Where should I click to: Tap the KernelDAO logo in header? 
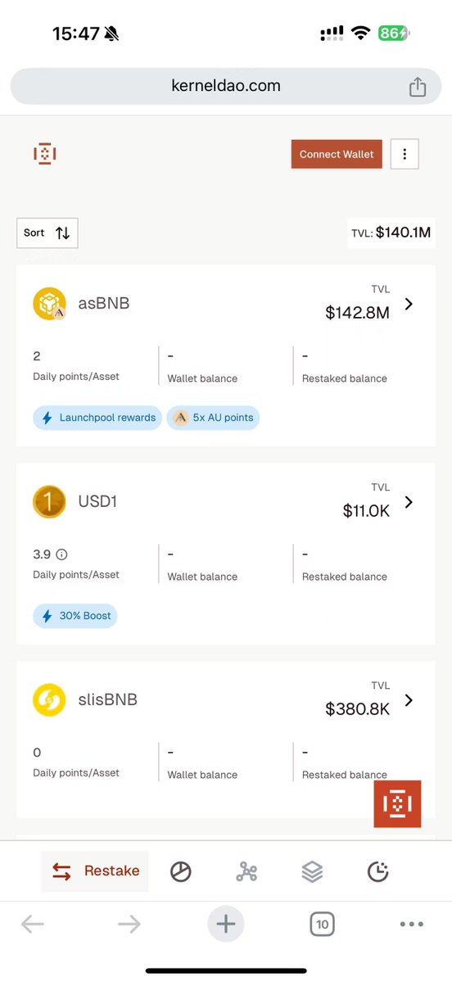point(44,154)
